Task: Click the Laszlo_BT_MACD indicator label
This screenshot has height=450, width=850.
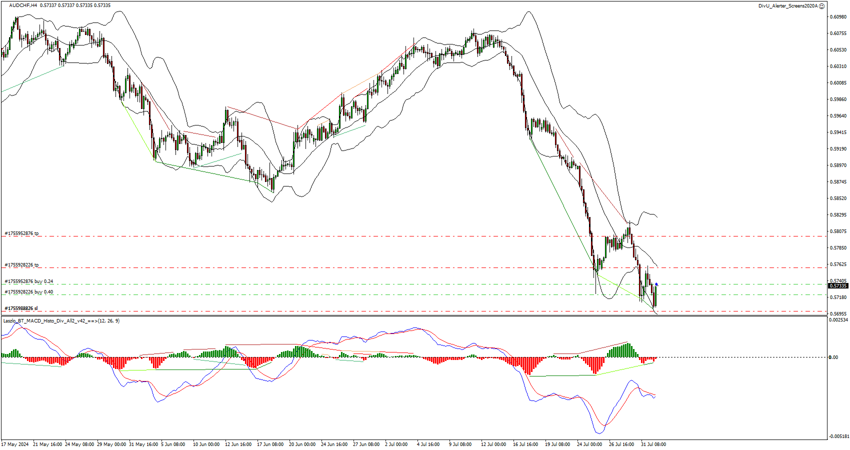Action: [61, 320]
